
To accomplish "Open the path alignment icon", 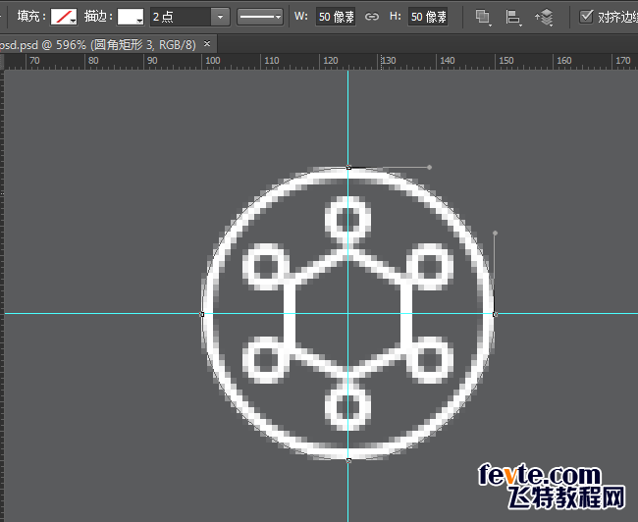I will (x=513, y=17).
